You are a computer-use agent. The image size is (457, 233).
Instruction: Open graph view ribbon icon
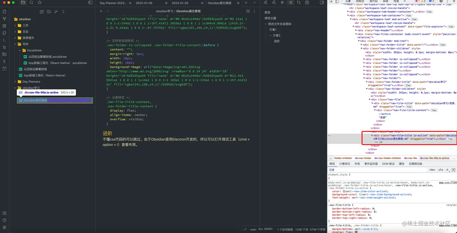tap(4, 19)
